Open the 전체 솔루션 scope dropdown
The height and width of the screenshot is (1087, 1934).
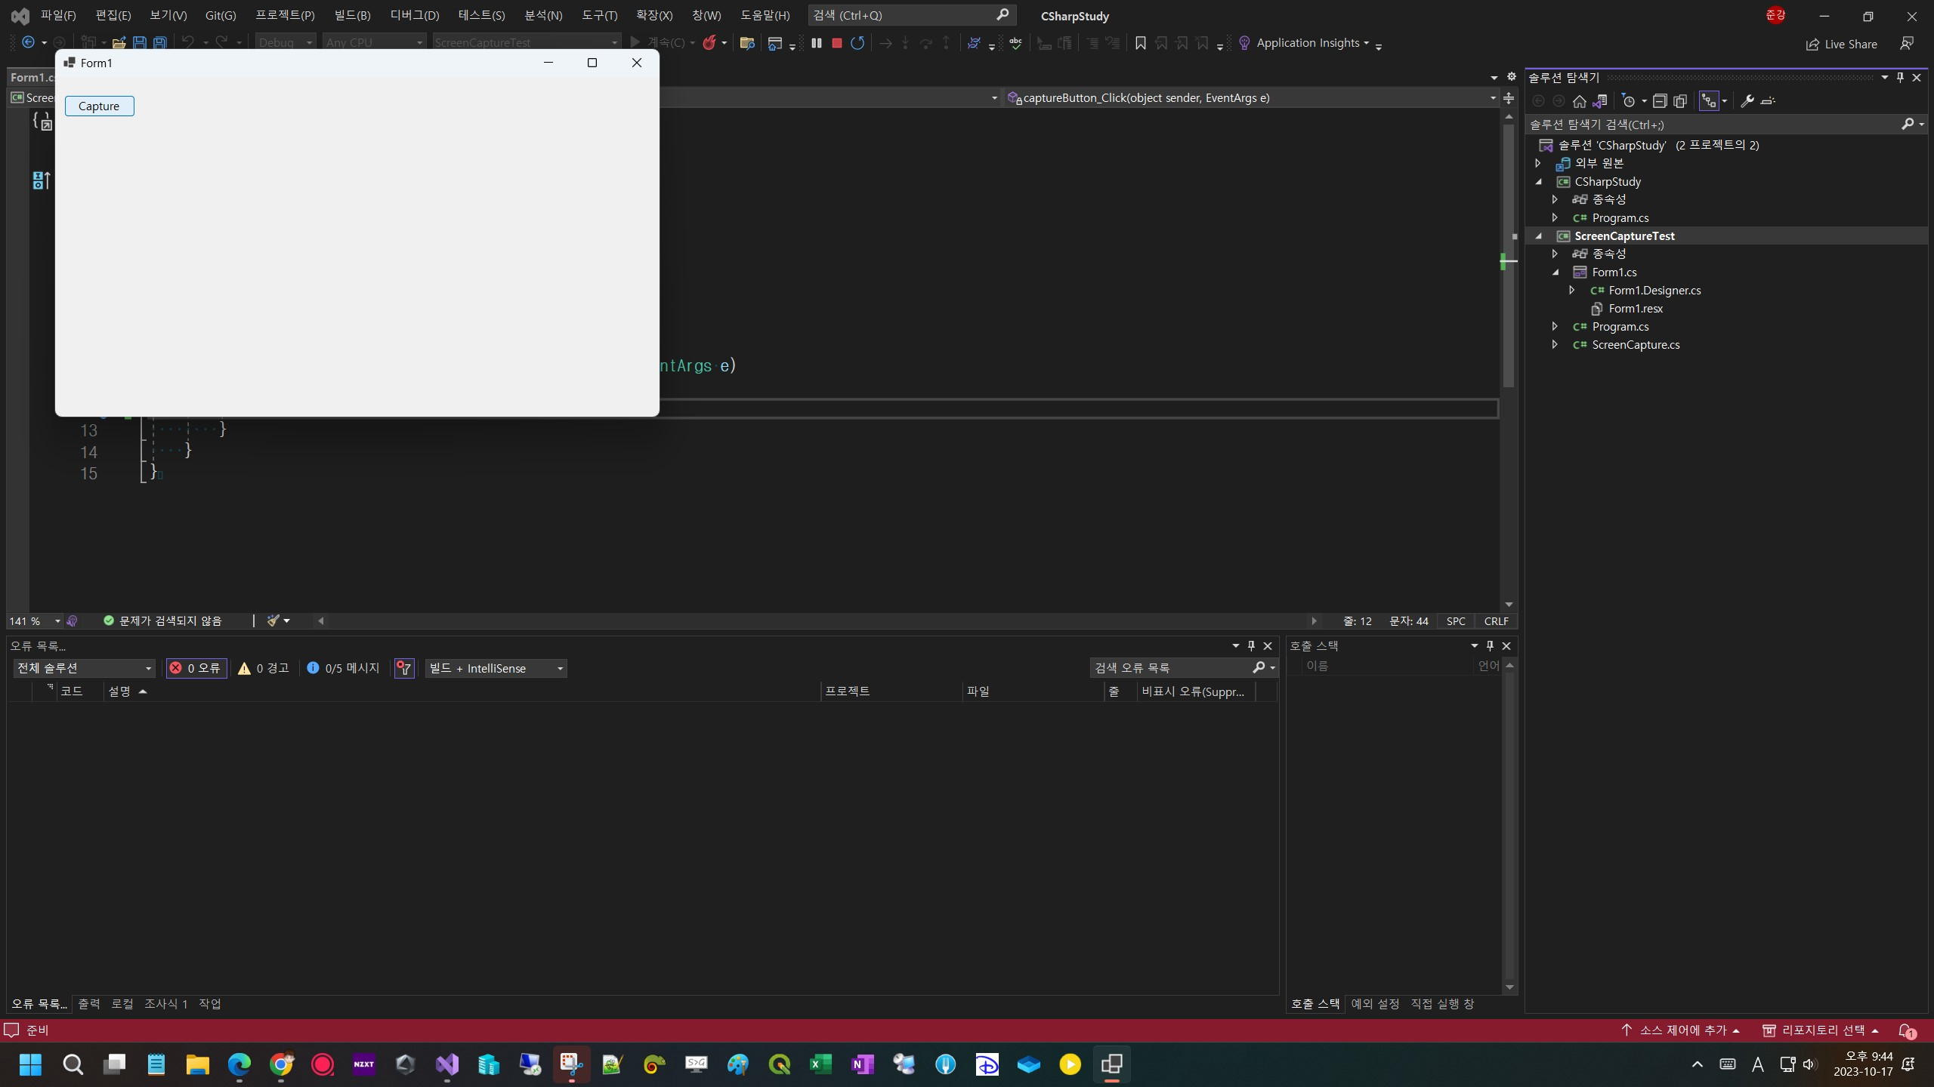85,668
